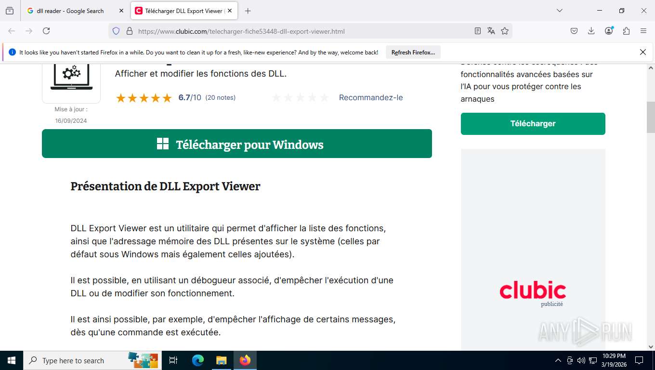Translate this page icon

491,31
